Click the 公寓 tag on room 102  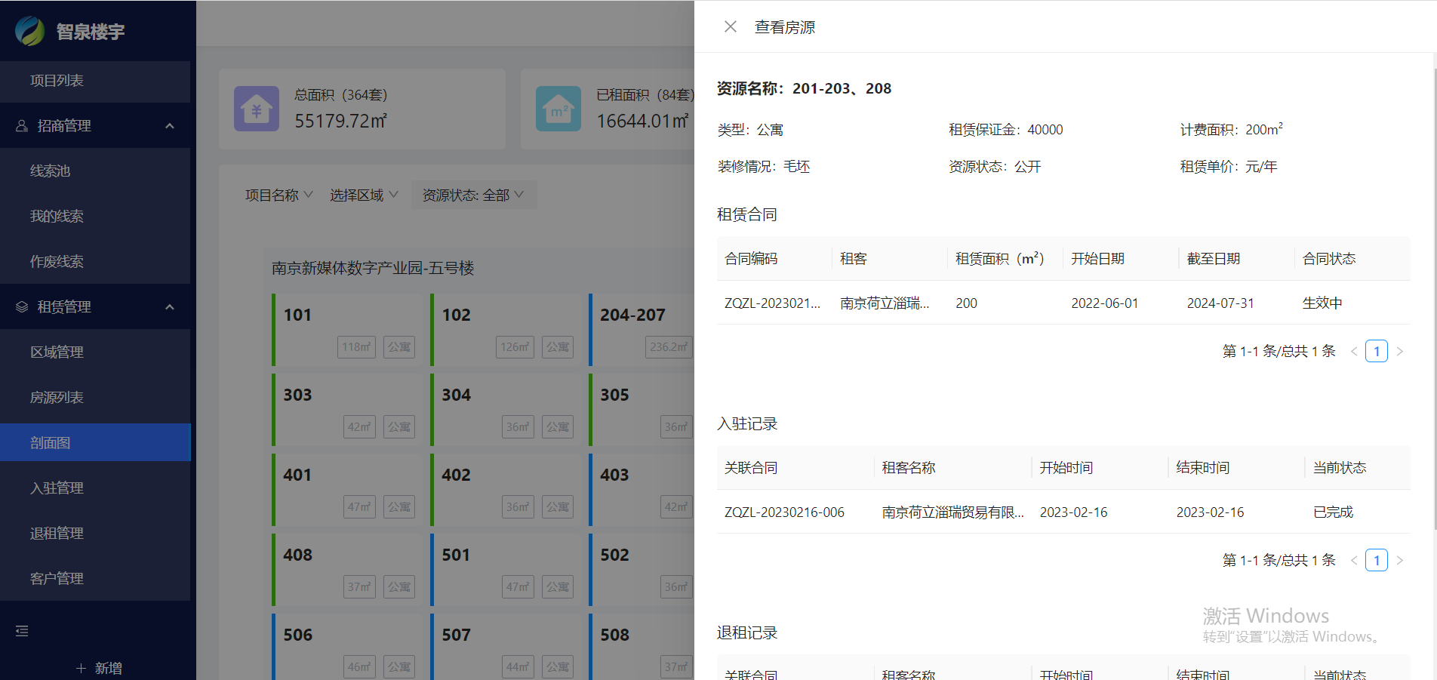pyautogui.click(x=558, y=347)
